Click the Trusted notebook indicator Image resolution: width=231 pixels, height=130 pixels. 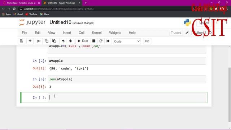[176, 33]
